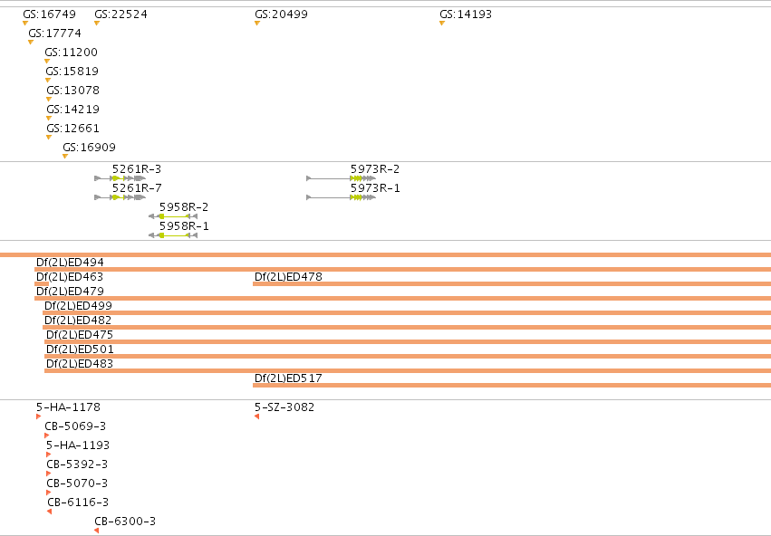Click GS:15819 insertion label
Image resolution: width=771 pixels, height=536 pixels.
(72, 72)
